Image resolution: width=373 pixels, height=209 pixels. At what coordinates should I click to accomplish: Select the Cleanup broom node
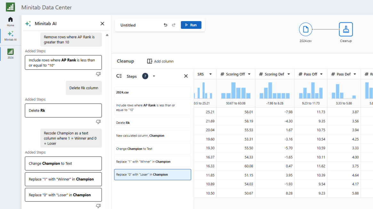[346, 29]
